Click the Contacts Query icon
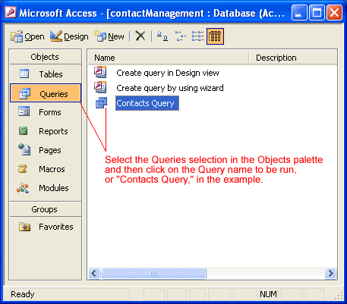 click(x=101, y=102)
